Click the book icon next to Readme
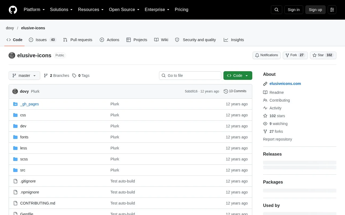 coord(265,92)
